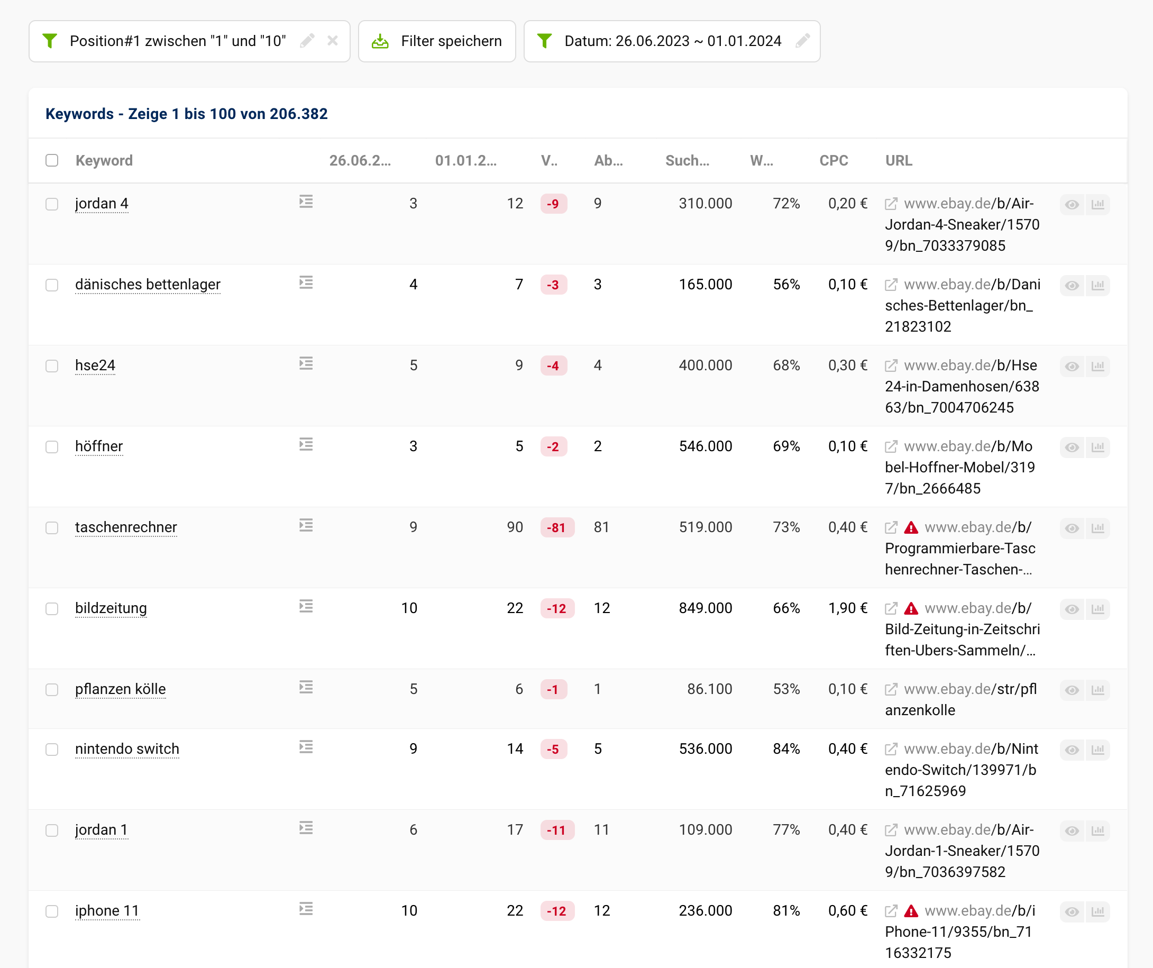Sort by URL column header
The height and width of the screenshot is (968, 1153).
click(x=899, y=160)
